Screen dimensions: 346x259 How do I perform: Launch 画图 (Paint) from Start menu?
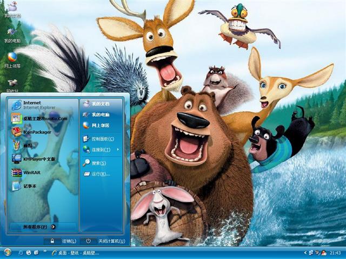click(x=43, y=145)
